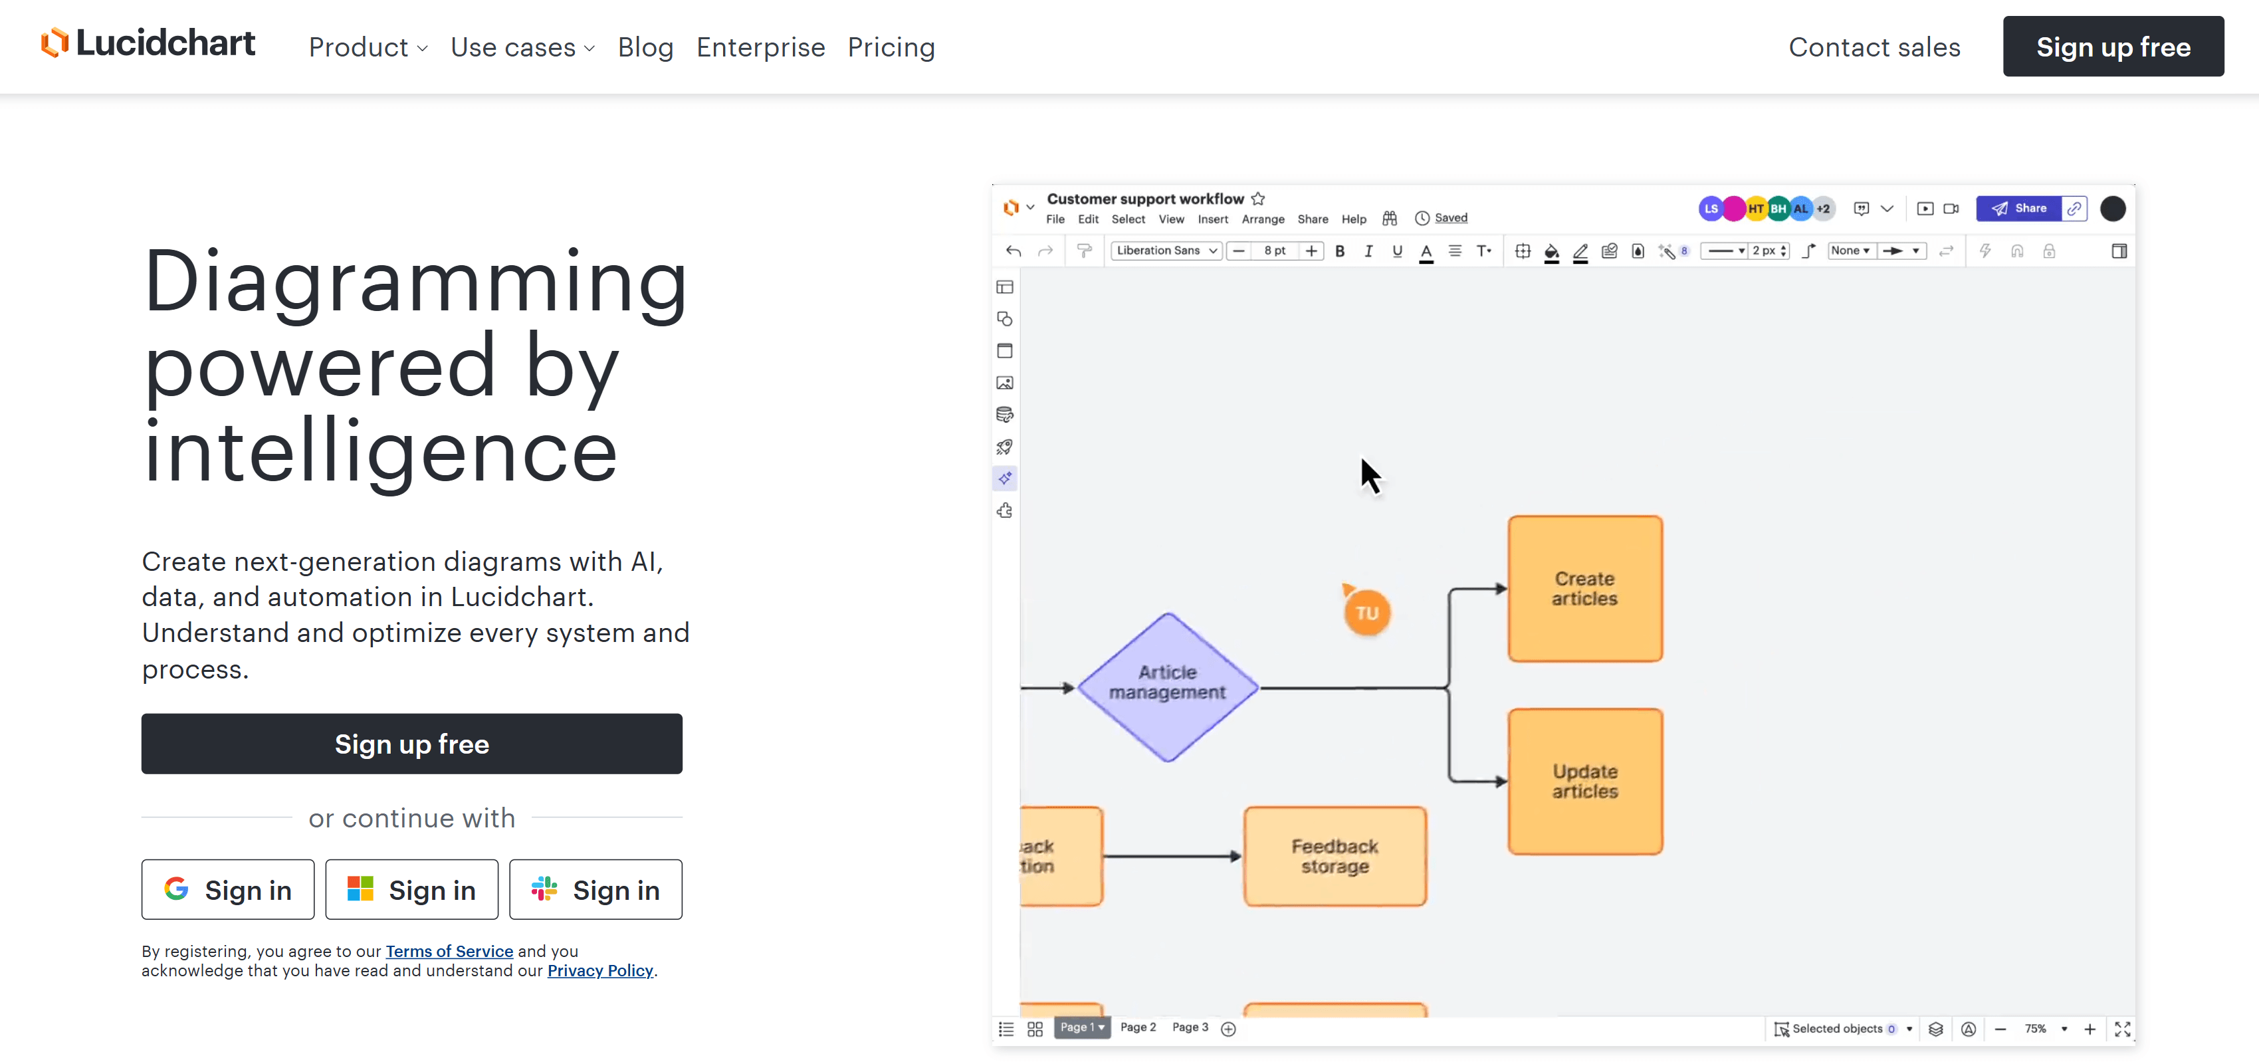Viewport: 2259px width, 1062px height.
Task: Open the Terms of Service link
Action: tap(449, 950)
